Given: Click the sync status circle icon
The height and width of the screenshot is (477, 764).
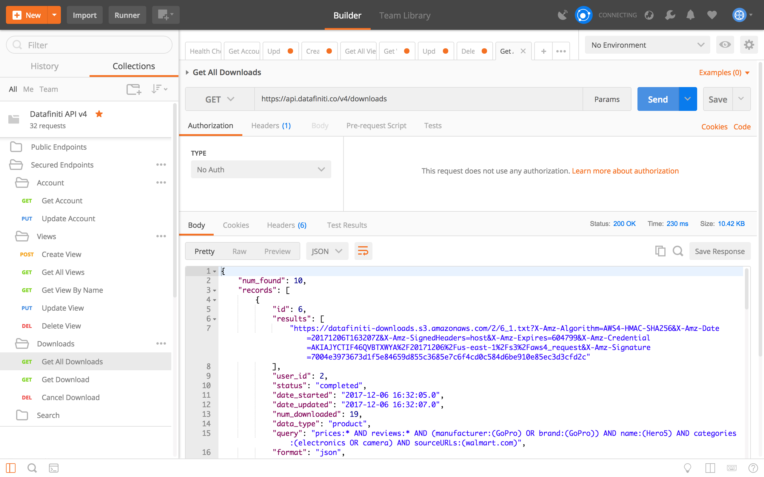Looking at the screenshot, I should click(x=583, y=15).
